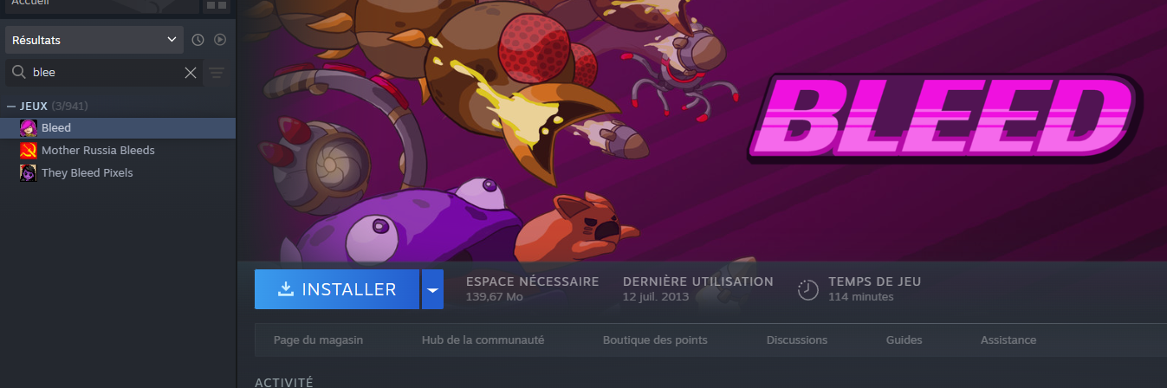
Task: Open the Résultats dropdown
Action: click(x=94, y=40)
